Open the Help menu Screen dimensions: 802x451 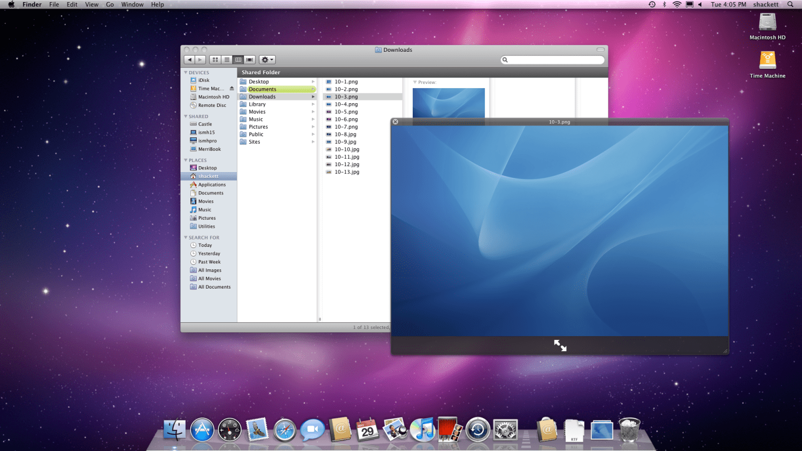[157, 4]
